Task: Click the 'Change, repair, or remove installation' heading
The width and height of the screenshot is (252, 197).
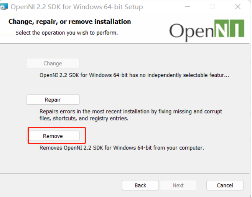Action: 69,22
